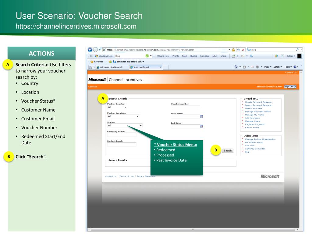Expand the Weather in Seattle, WA dropdown
Image resolution: width=312 pixels, height=234 pixels.
tap(143, 62)
